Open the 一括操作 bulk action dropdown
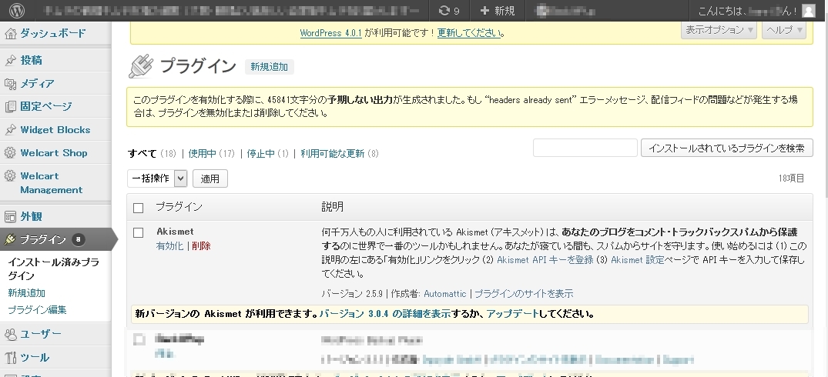The height and width of the screenshot is (377, 828). pos(157,178)
